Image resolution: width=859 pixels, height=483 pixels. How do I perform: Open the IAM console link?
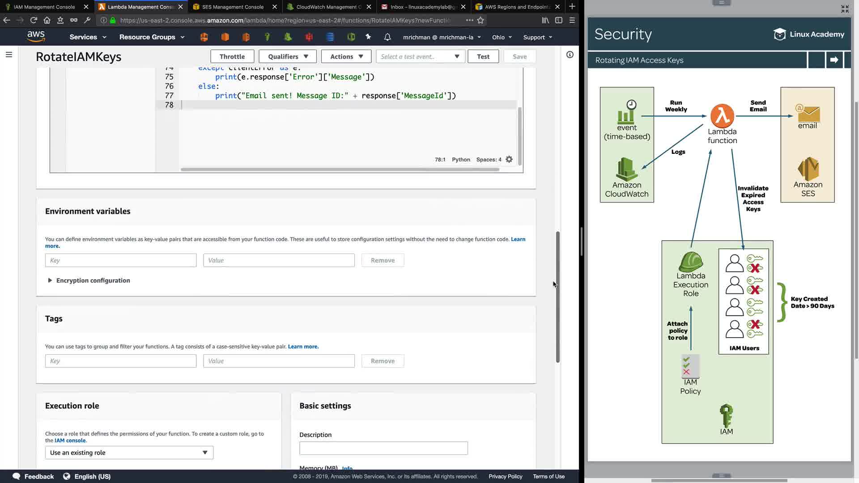coord(70,441)
